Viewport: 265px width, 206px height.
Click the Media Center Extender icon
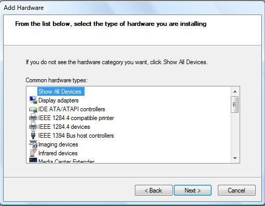(x=33, y=160)
